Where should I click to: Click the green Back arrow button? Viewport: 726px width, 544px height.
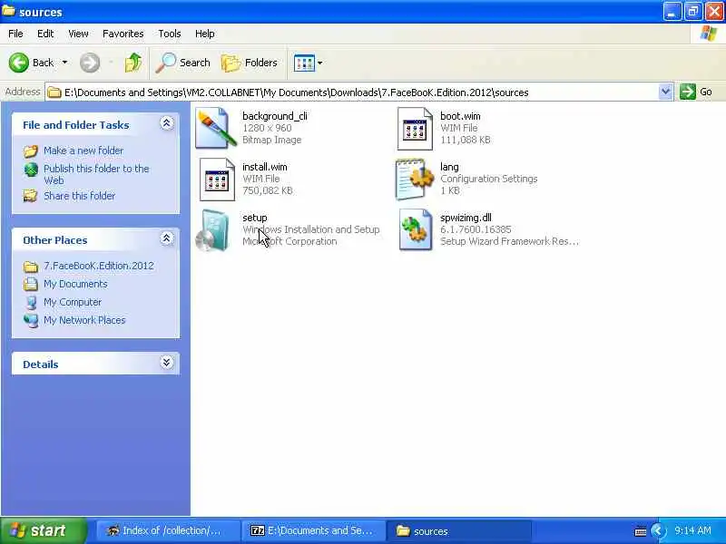19,63
